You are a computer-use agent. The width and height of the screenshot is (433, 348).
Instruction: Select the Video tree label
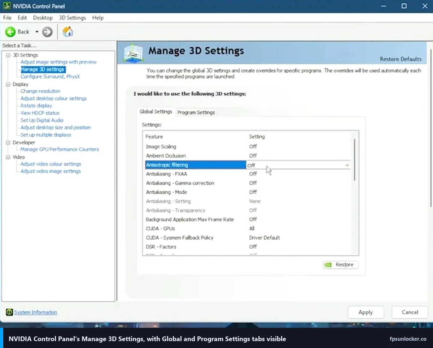(19, 157)
